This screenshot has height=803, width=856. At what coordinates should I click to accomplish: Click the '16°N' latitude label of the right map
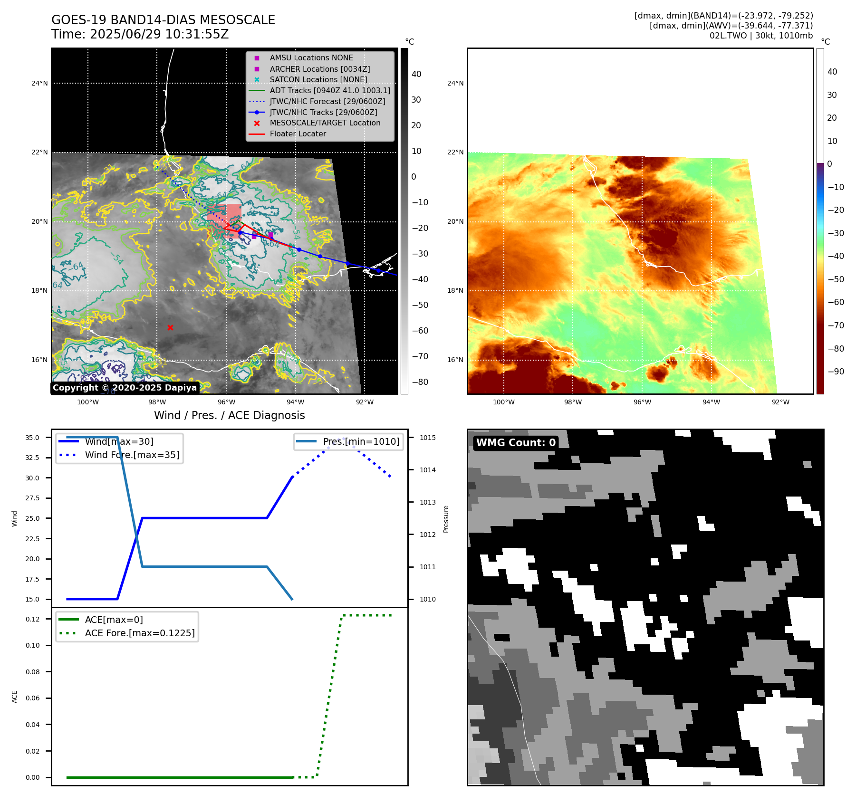(455, 360)
